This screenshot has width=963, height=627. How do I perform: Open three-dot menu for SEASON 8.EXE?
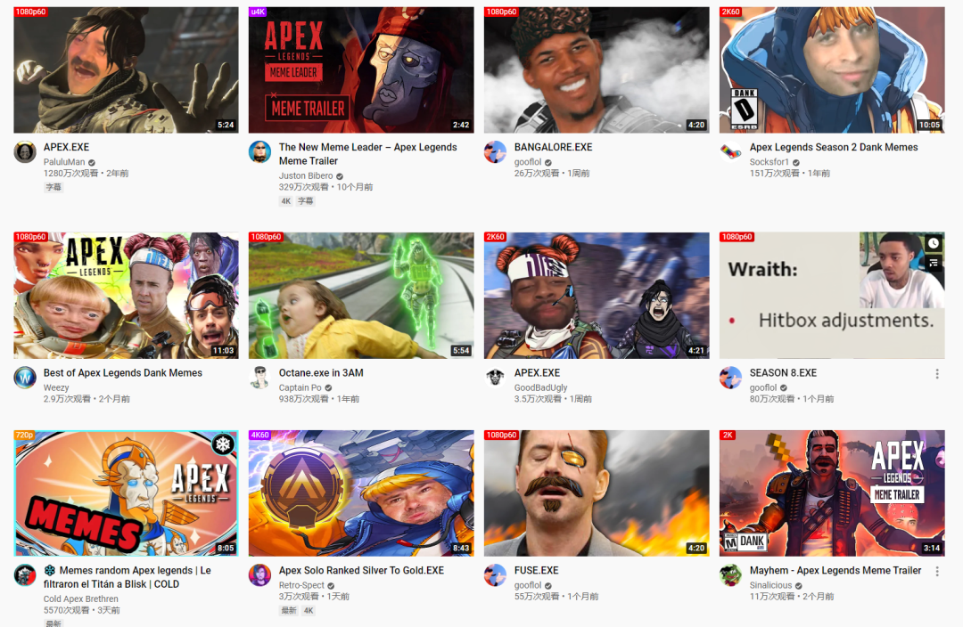point(937,374)
